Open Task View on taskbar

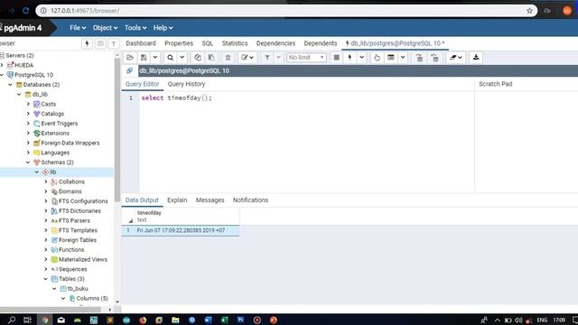click(27, 320)
